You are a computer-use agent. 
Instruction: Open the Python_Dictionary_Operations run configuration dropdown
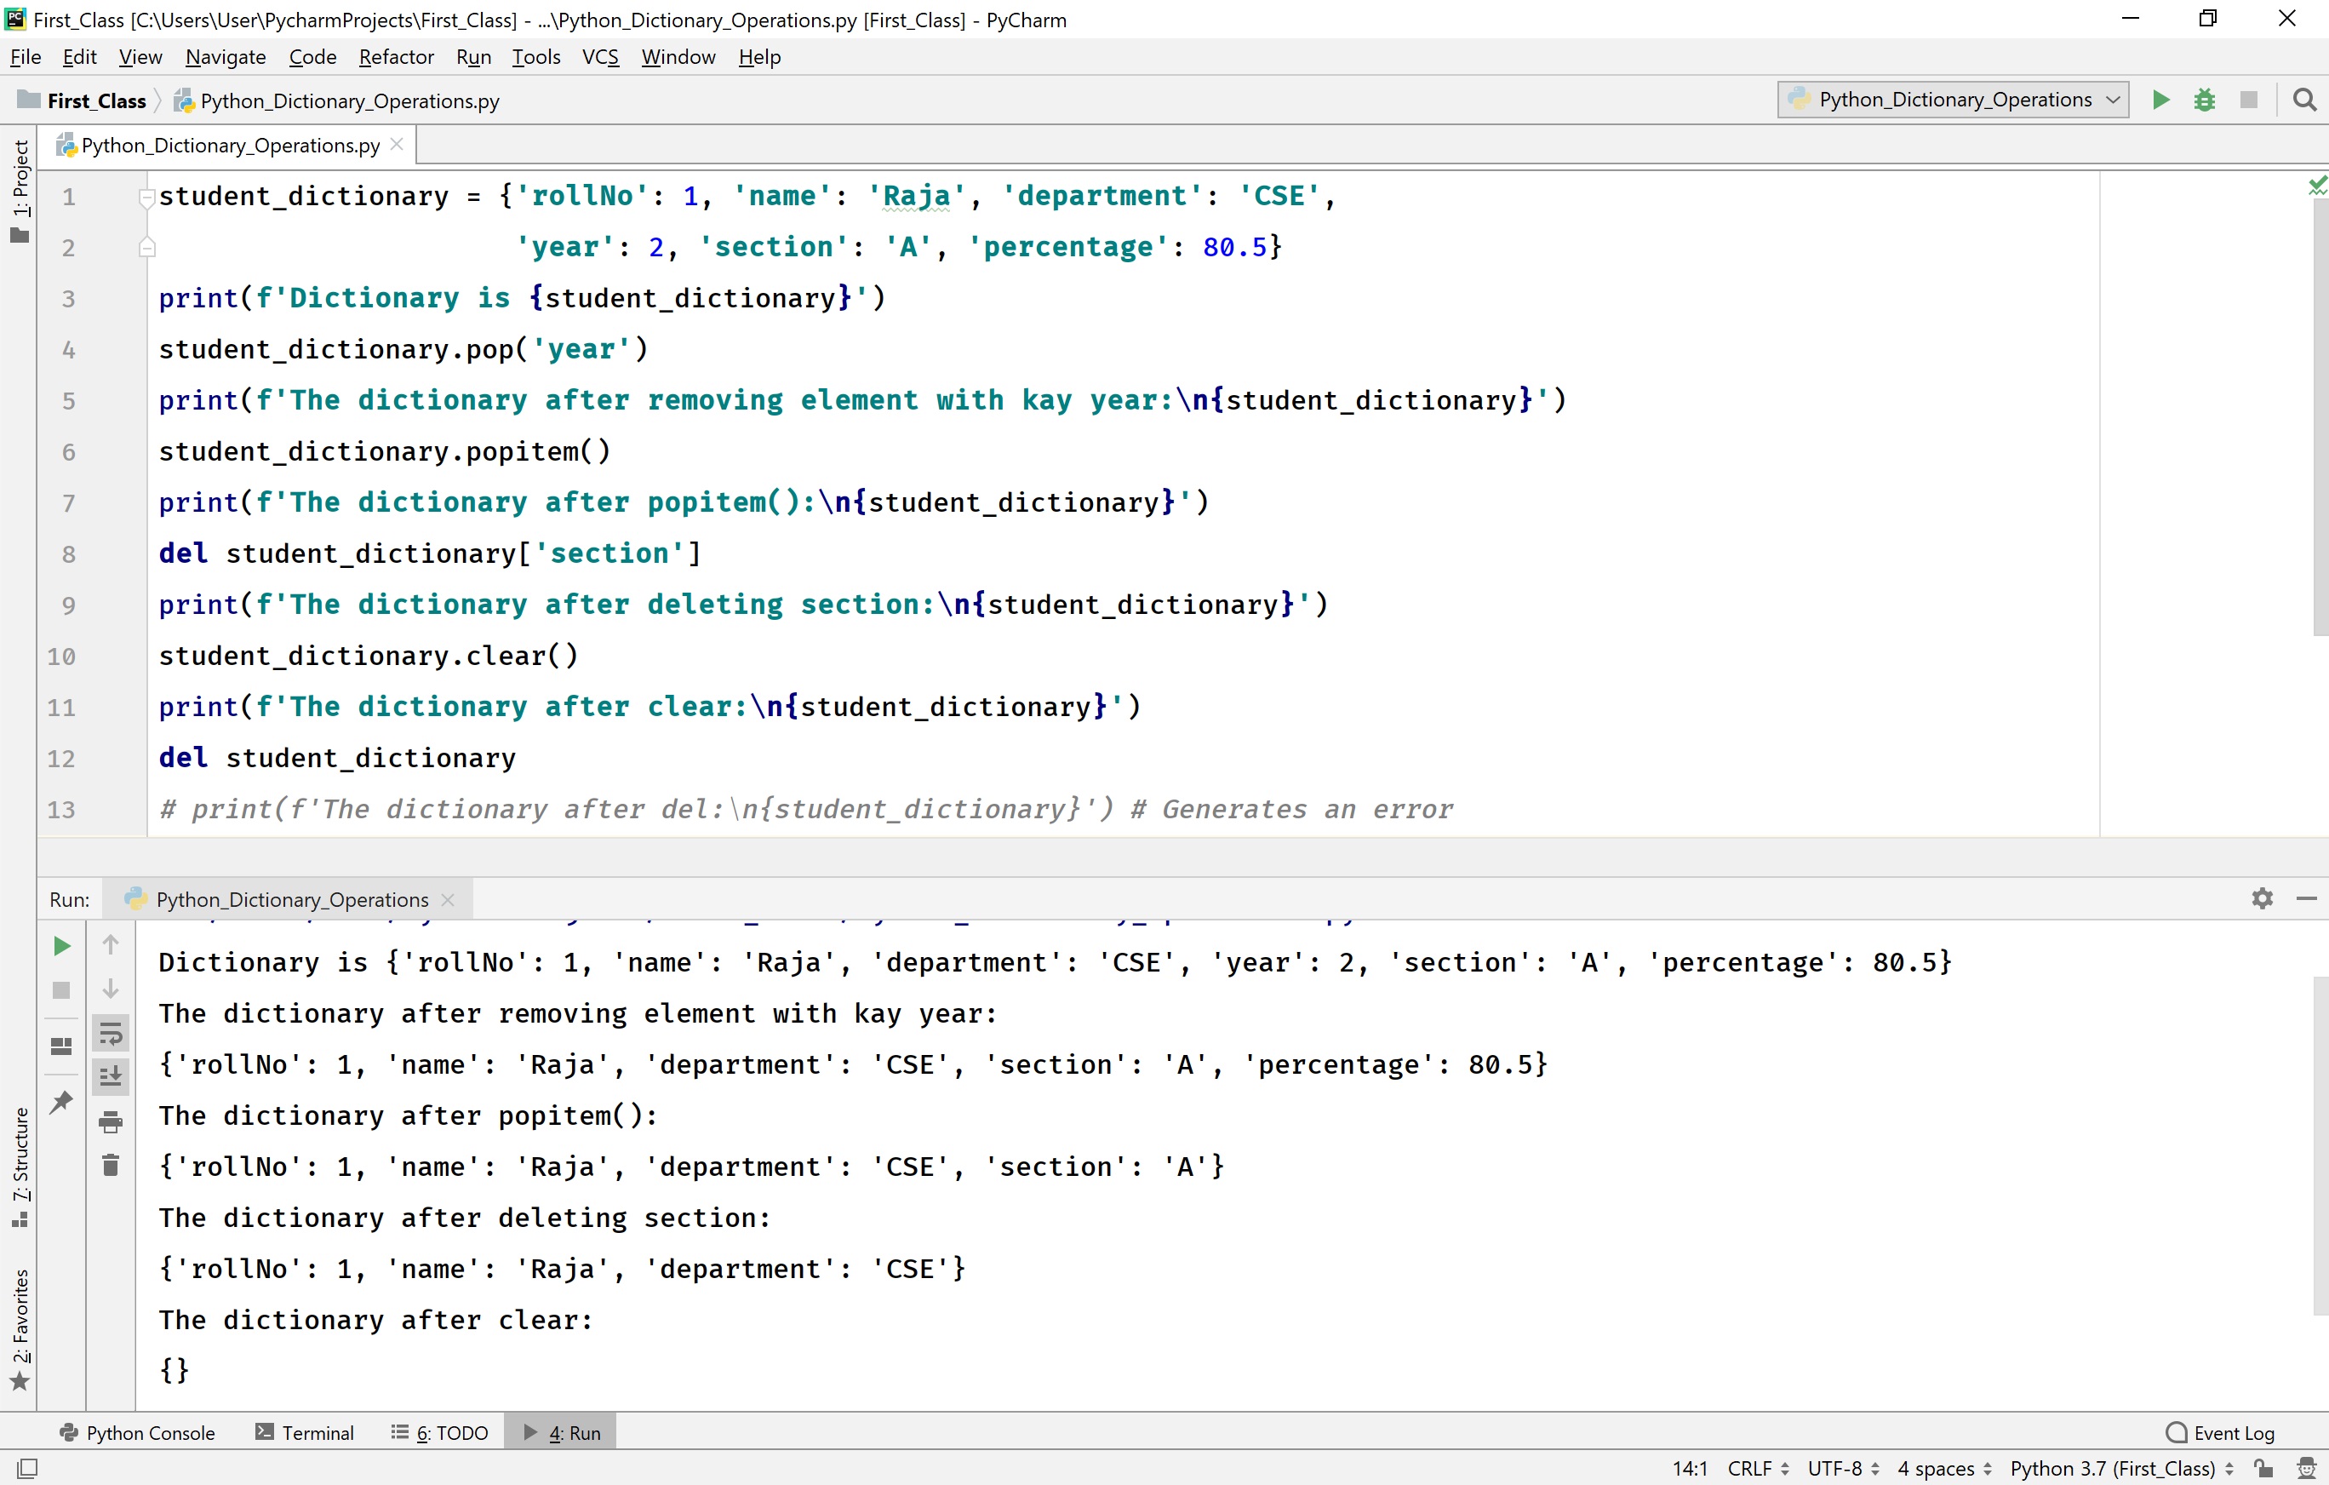[x=1953, y=100]
